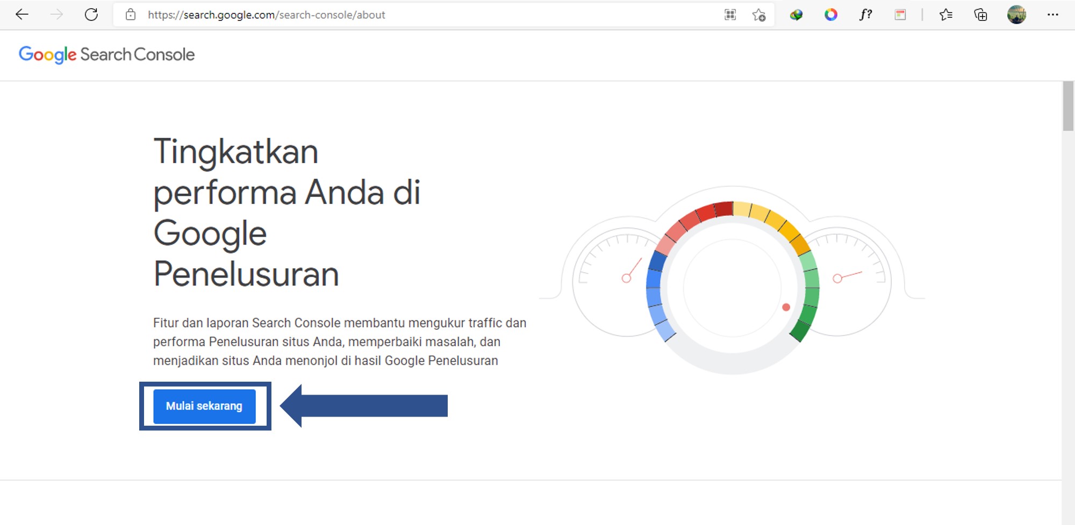Open the browser Settings and more menu
The width and height of the screenshot is (1075, 525).
click(x=1052, y=14)
